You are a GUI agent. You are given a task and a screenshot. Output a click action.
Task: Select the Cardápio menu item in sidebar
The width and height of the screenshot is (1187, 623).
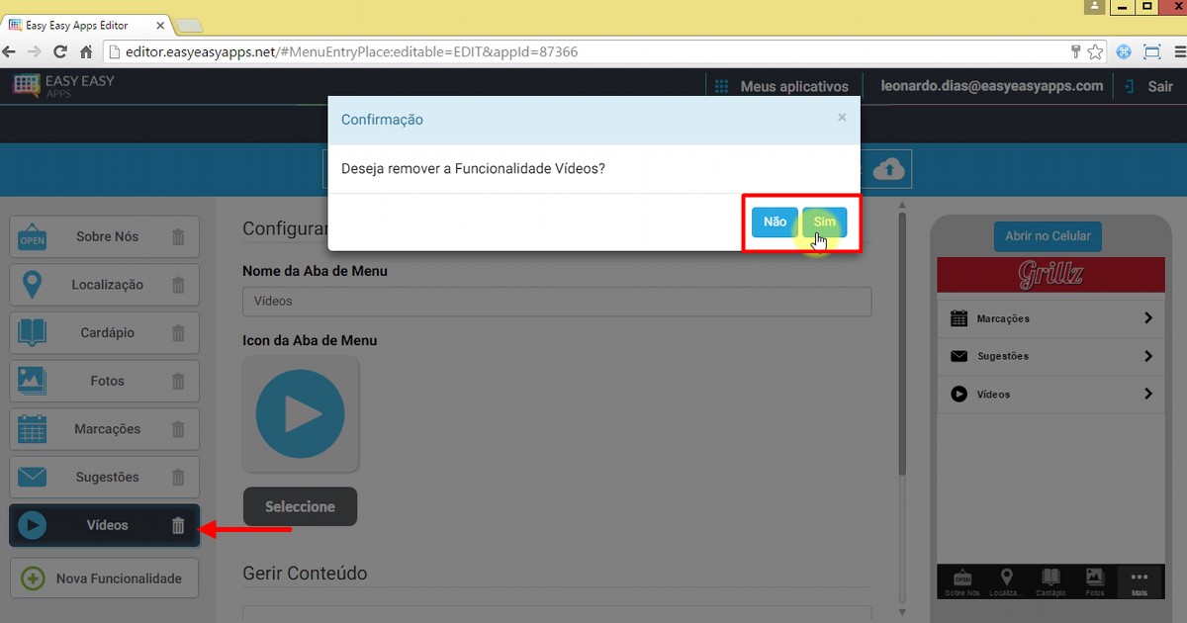[105, 333]
